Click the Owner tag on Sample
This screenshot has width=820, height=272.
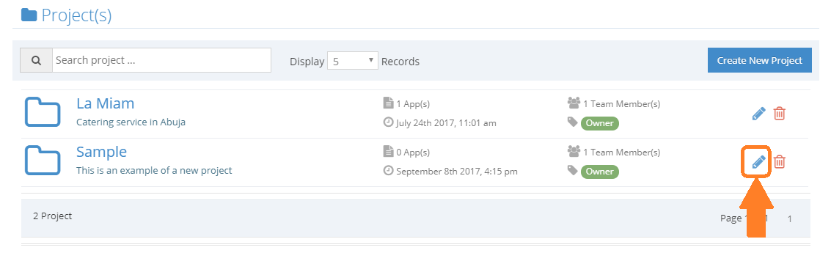point(600,172)
